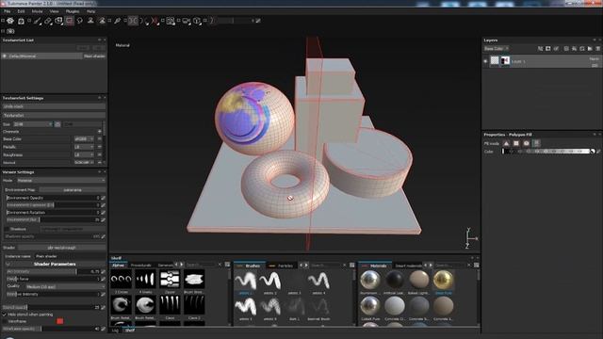The height and width of the screenshot is (339, 603).
Task: Switch to the Procedurals shelf tab
Action: coord(140,266)
